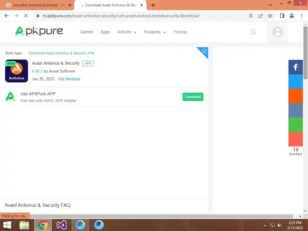The image size is (308, 231).
Task: Click the green Download button
Action: pos(193,97)
